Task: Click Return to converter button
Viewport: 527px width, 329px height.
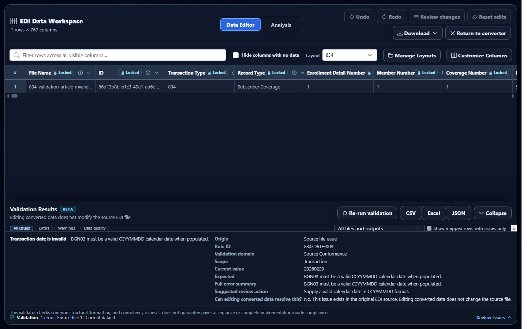Action: 478,33
